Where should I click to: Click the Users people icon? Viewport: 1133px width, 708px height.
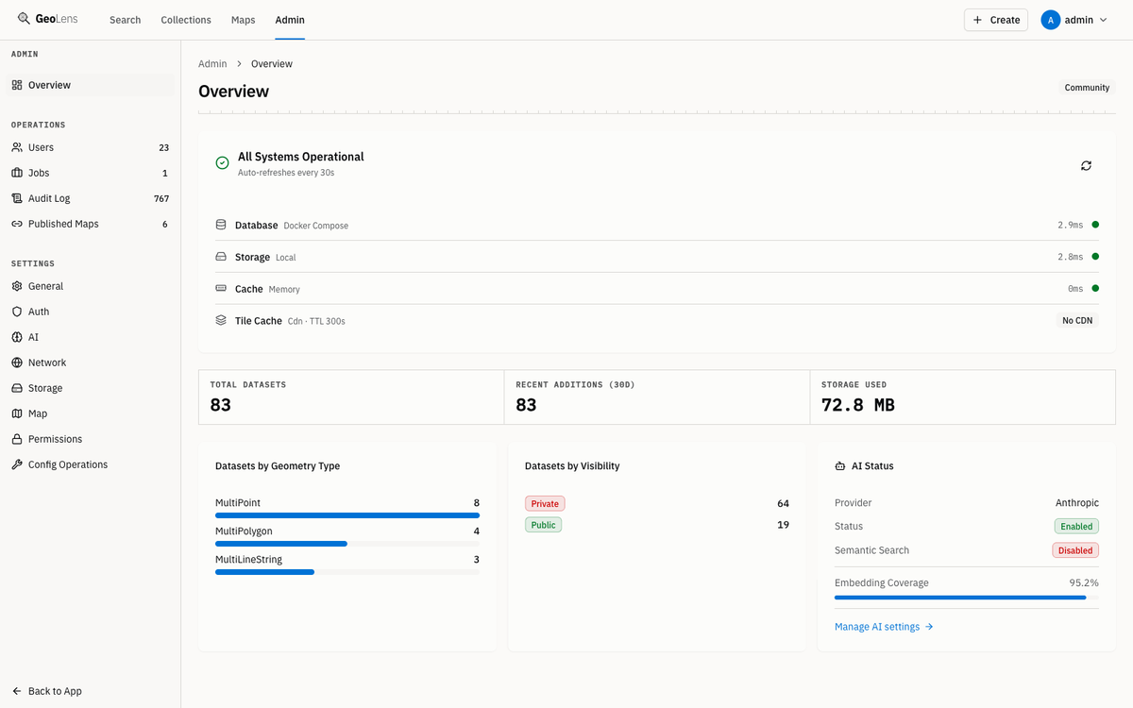click(17, 147)
